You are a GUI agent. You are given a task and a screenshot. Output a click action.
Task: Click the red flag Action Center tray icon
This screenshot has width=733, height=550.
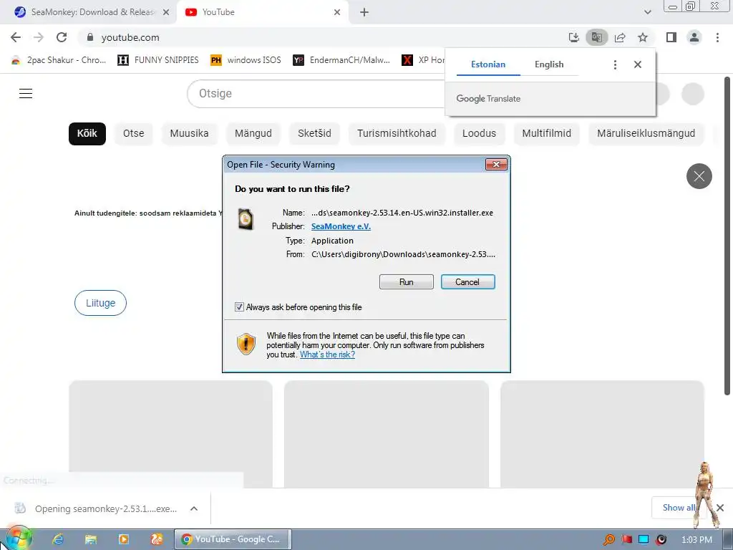pos(626,540)
